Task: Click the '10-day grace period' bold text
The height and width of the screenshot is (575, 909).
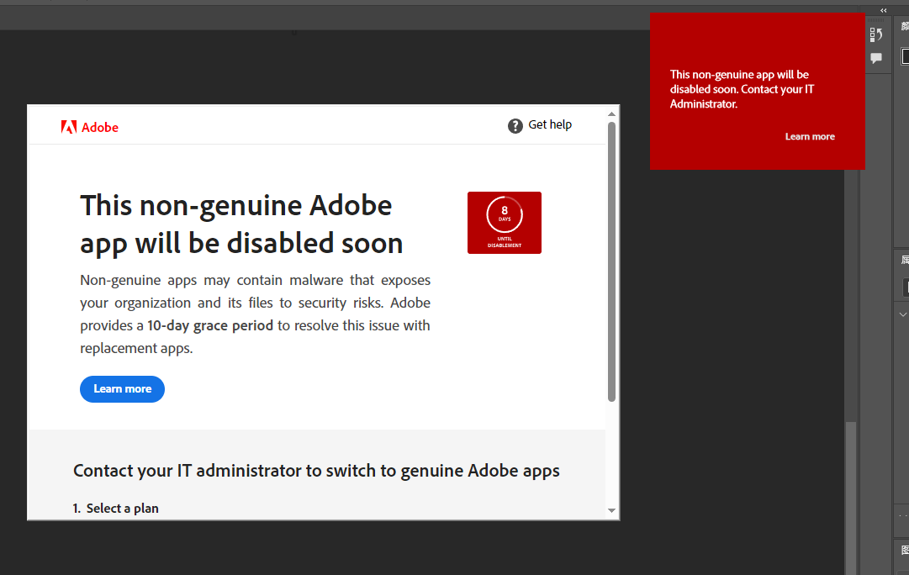Action: click(x=210, y=326)
